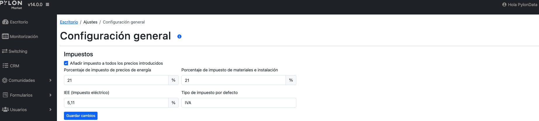Click the Usuarios people icon
Viewport: 539px width, 121px height.
click(x=5, y=110)
